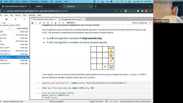183x103 pixels.
Task: Toggle the browser side panel icon
Action: pos(142,11)
